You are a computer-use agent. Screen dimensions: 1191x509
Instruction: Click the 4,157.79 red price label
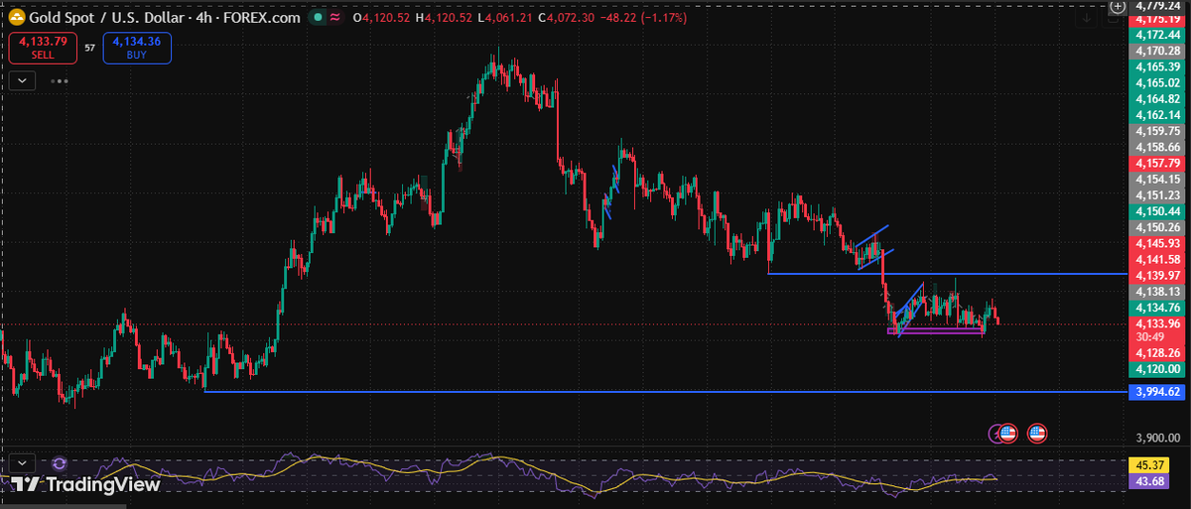(x=1157, y=163)
